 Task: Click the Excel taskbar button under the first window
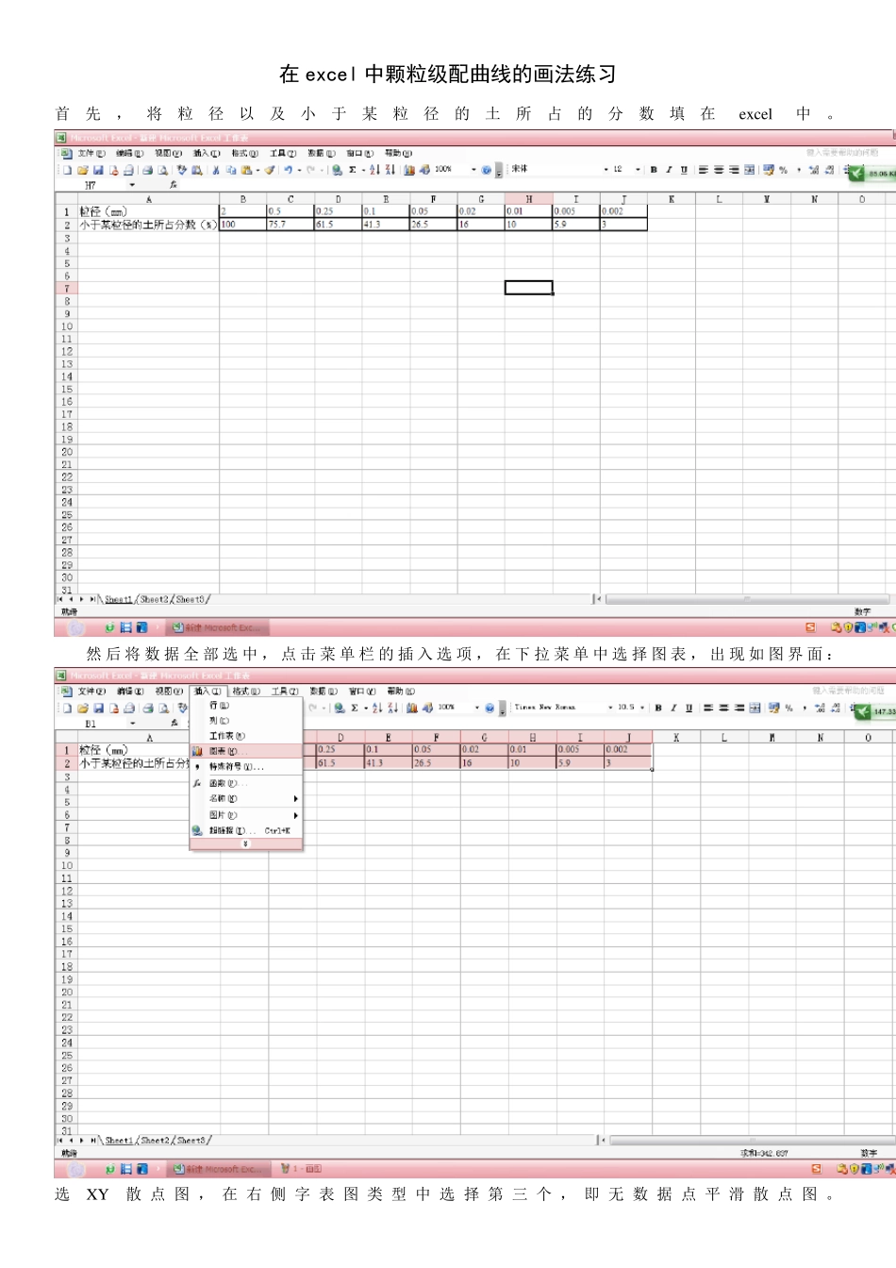click(218, 627)
